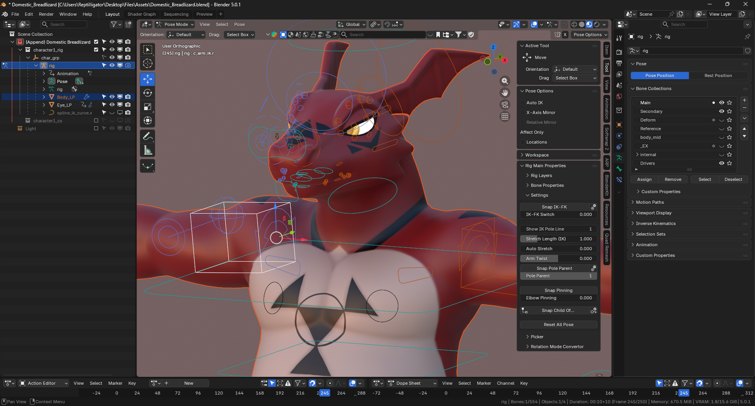
Task: Switch viewport to solid shading
Action: (582, 24)
